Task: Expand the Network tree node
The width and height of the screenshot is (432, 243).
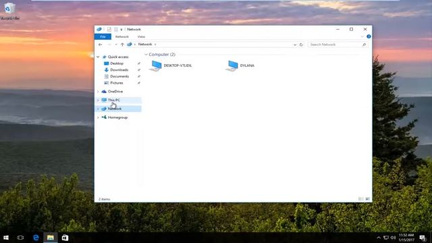Action: tap(98, 109)
